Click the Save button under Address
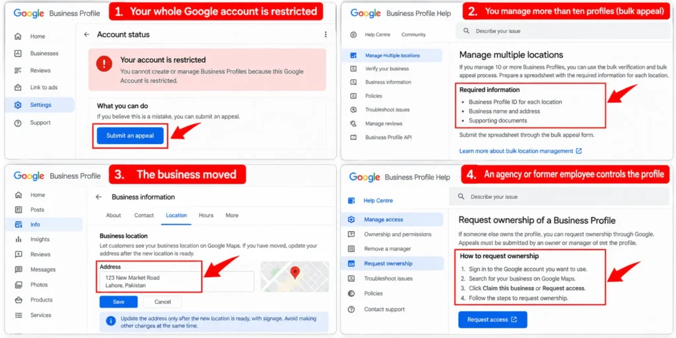The width and height of the screenshot is (676, 338). pos(119,302)
